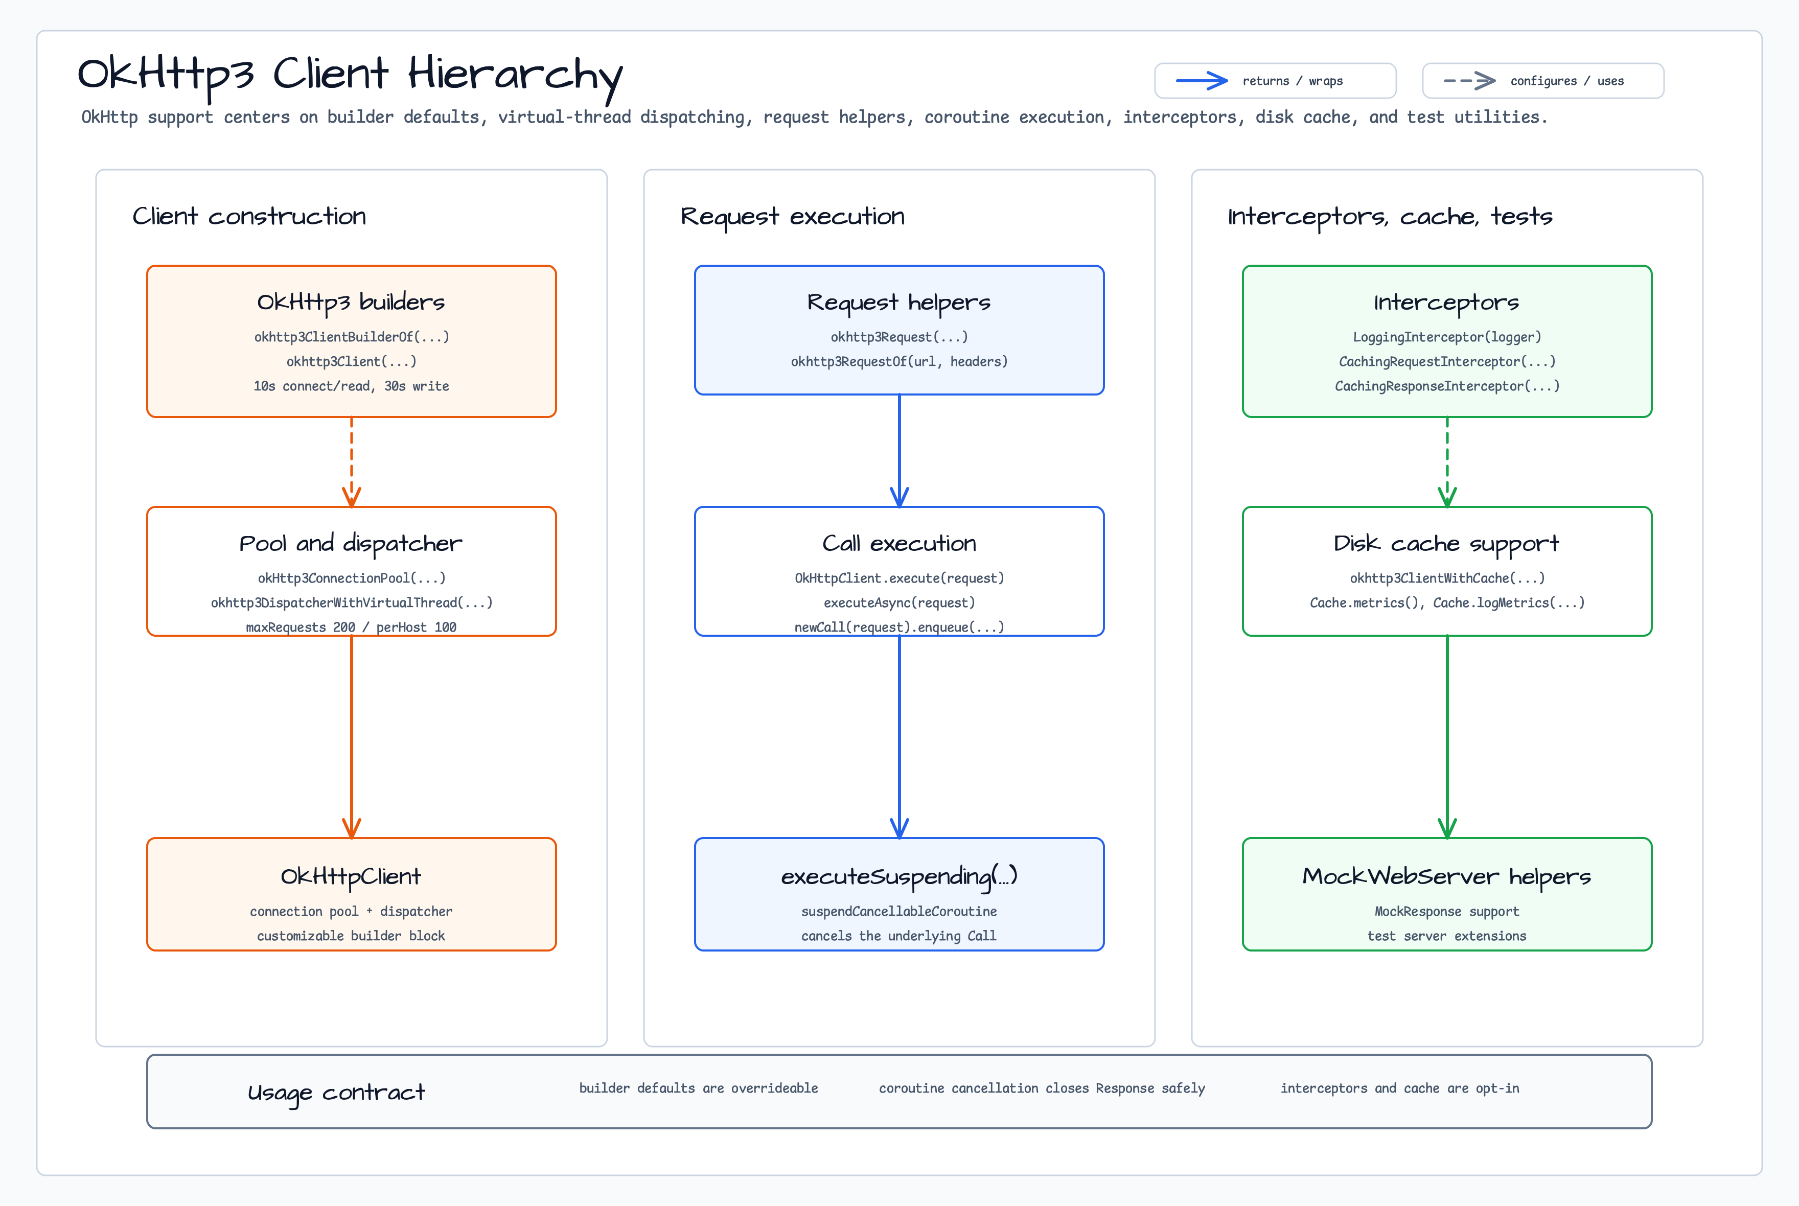
Task: Click the okhttp3Request(...) line
Action: pyautogui.click(x=899, y=337)
